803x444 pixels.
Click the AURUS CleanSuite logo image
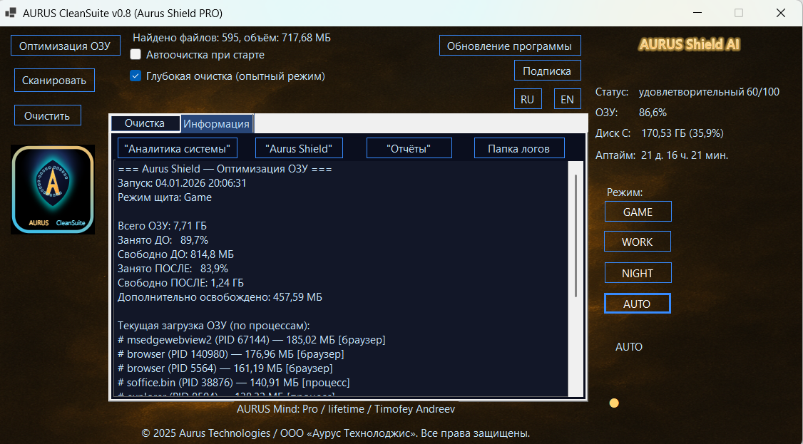pyautogui.click(x=53, y=190)
